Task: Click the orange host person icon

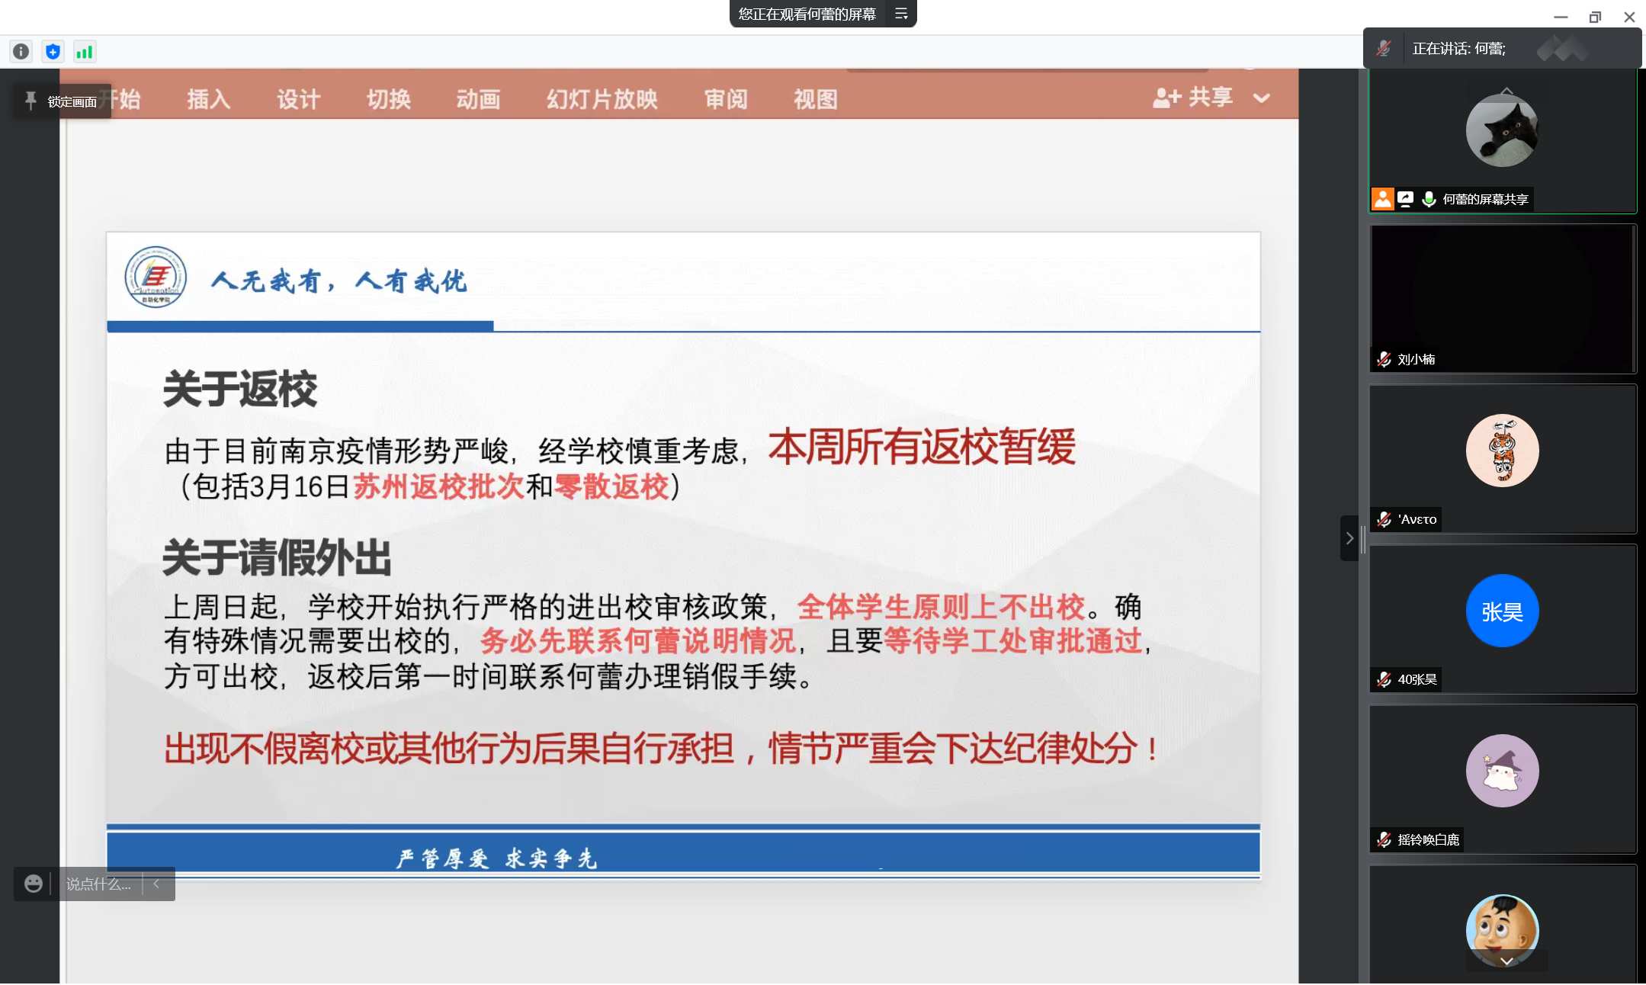Action: pos(1382,199)
